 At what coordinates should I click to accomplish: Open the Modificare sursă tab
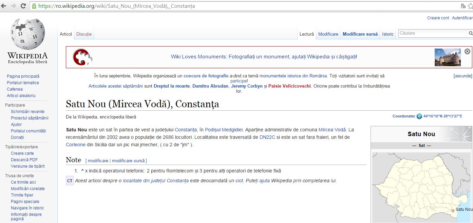[360, 34]
